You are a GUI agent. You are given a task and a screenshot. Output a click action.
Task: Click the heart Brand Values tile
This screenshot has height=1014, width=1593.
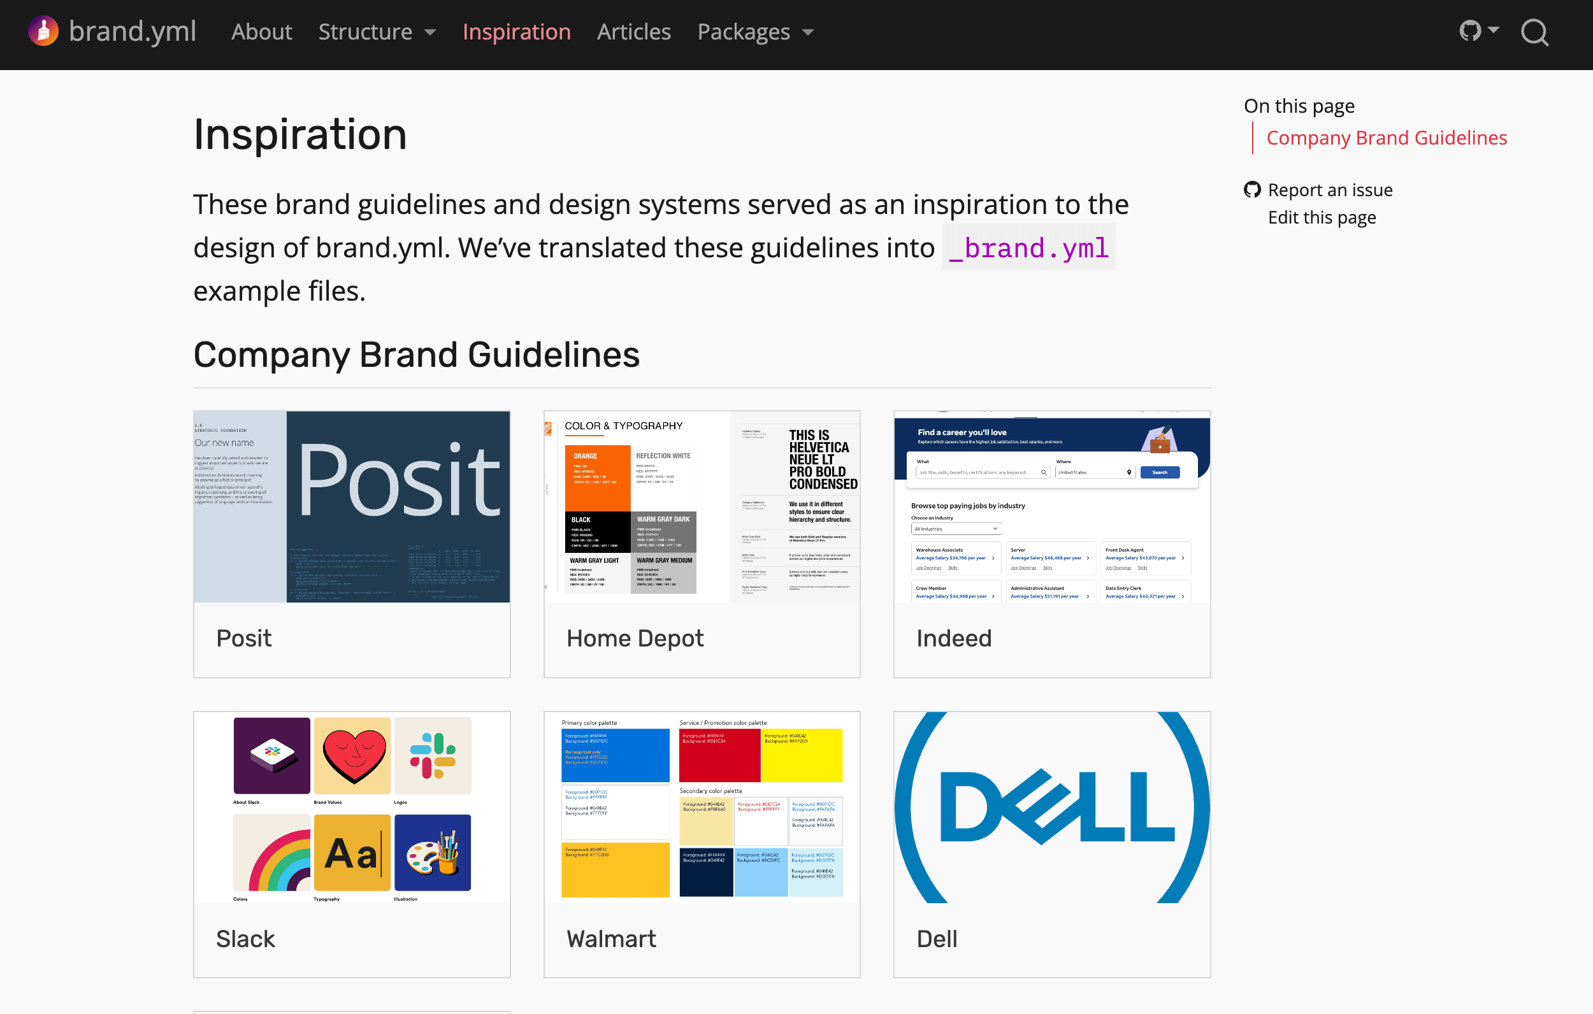(352, 756)
